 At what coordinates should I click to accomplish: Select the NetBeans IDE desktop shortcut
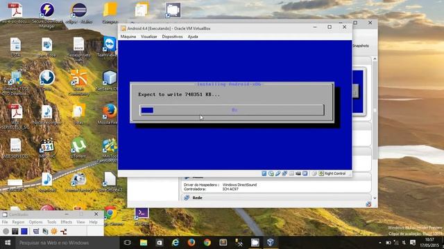click(x=109, y=80)
